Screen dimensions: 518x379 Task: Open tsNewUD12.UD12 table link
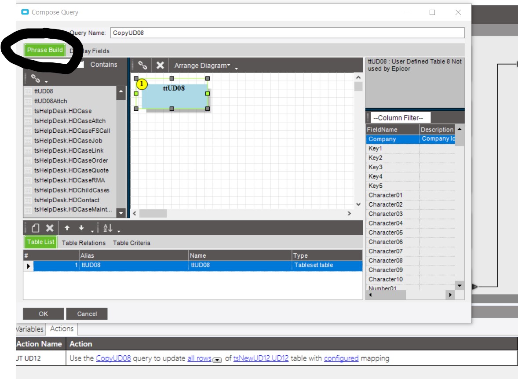click(x=261, y=358)
